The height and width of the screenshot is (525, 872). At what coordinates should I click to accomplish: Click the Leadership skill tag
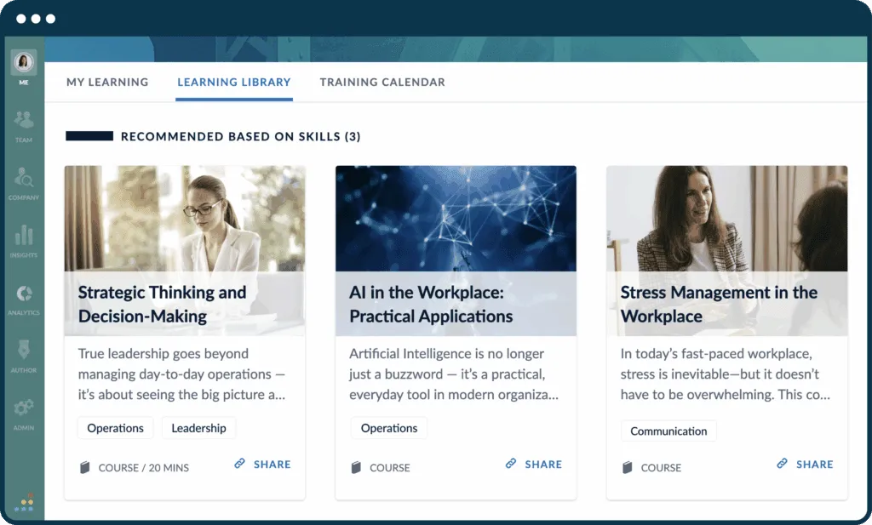[x=198, y=428]
